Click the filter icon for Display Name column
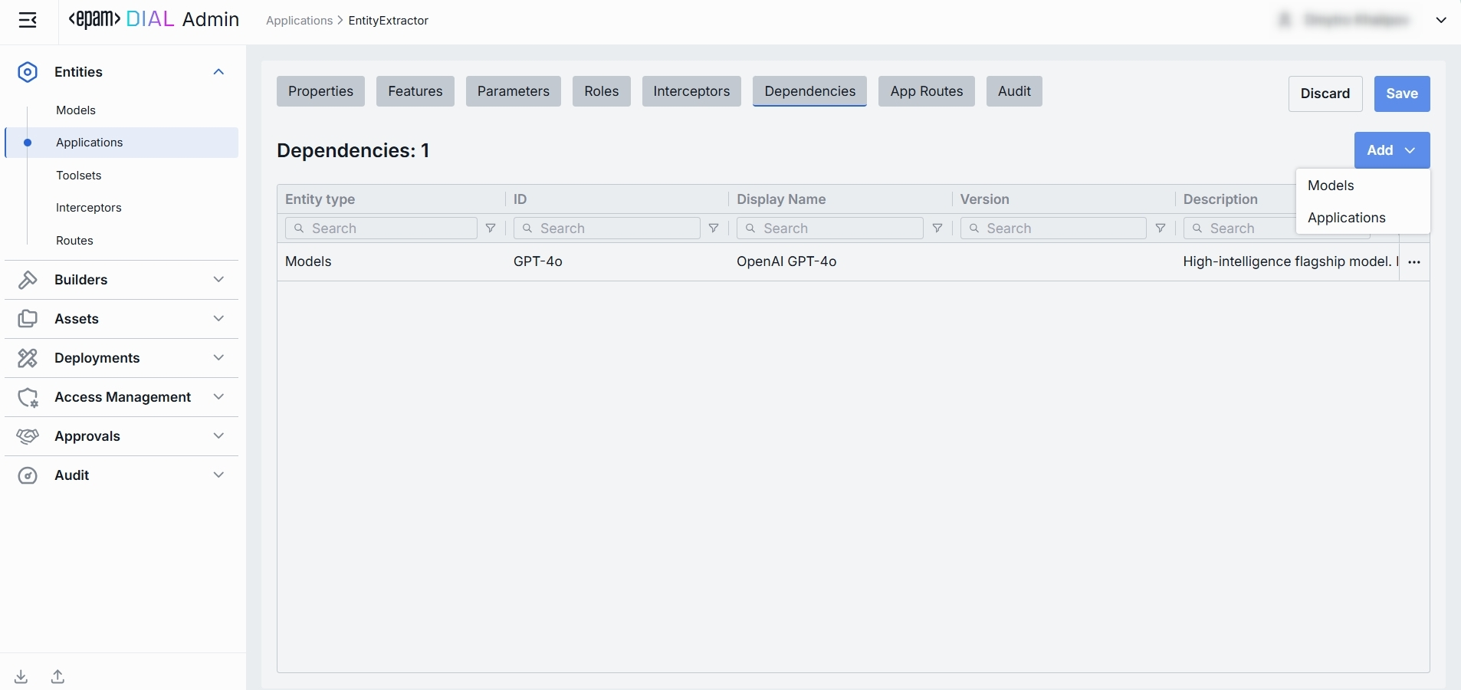The width and height of the screenshot is (1461, 690). click(x=937, y=228)
